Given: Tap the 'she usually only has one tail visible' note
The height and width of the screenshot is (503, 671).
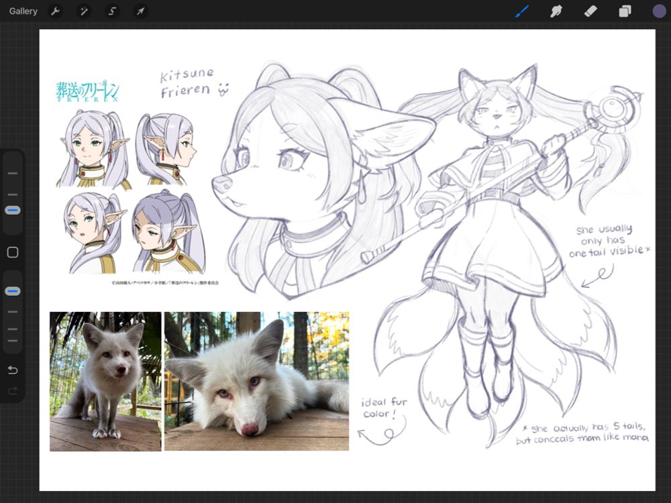Looking at the screenshot, I should click(x=609, y=241).
